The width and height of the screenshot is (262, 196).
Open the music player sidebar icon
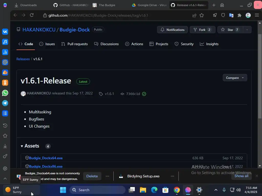[x=5, y=42]
